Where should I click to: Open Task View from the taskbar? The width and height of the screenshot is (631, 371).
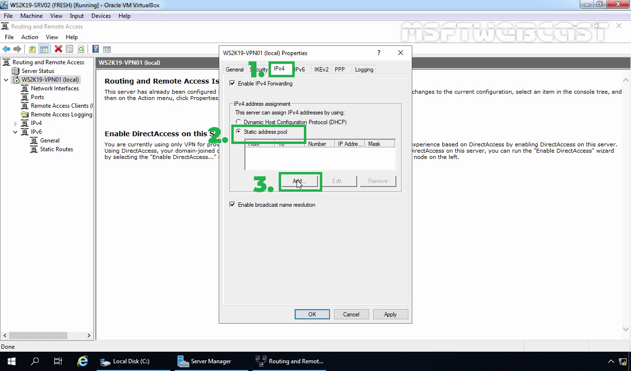pos(58,361)
